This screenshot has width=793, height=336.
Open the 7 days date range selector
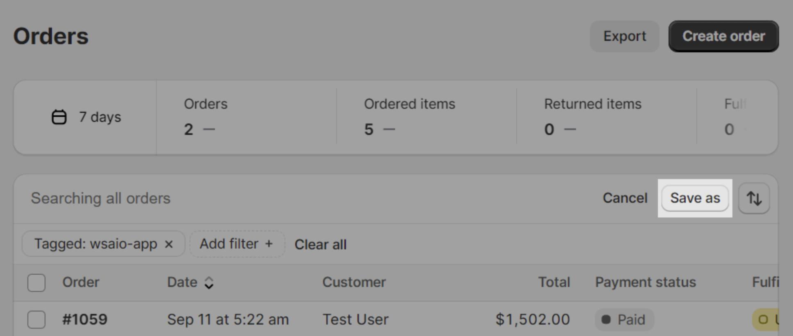[85, 117]
